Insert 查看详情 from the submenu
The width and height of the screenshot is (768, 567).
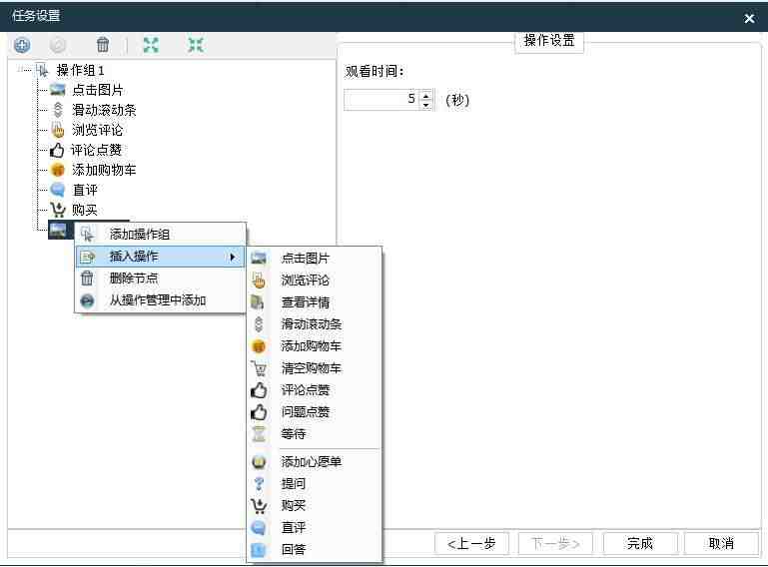315,302
